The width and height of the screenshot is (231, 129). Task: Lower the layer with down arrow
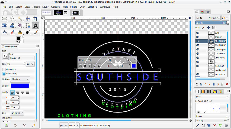[x=210, y=84]
